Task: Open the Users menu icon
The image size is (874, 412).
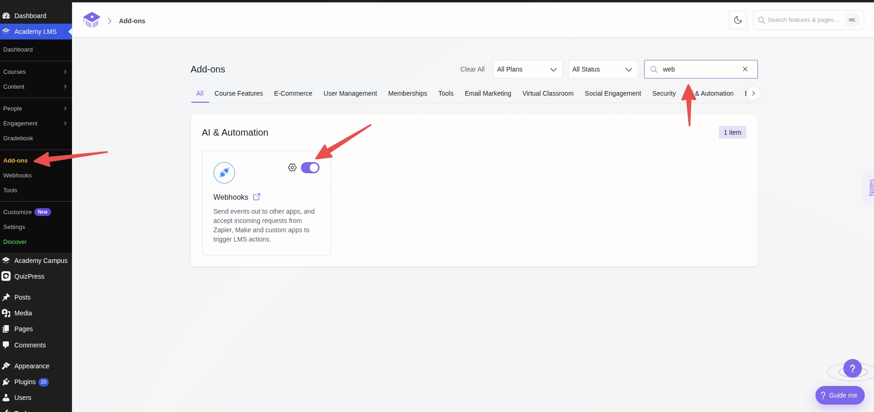Action: pyautogui.click(x=6, y=398)
